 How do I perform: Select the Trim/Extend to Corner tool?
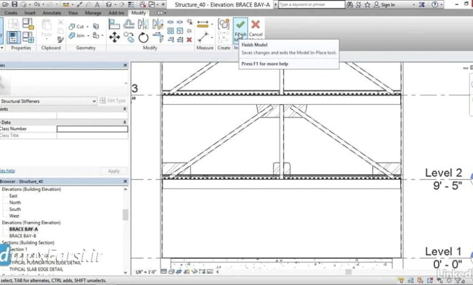pyautogui.click(x=158, y=38)
